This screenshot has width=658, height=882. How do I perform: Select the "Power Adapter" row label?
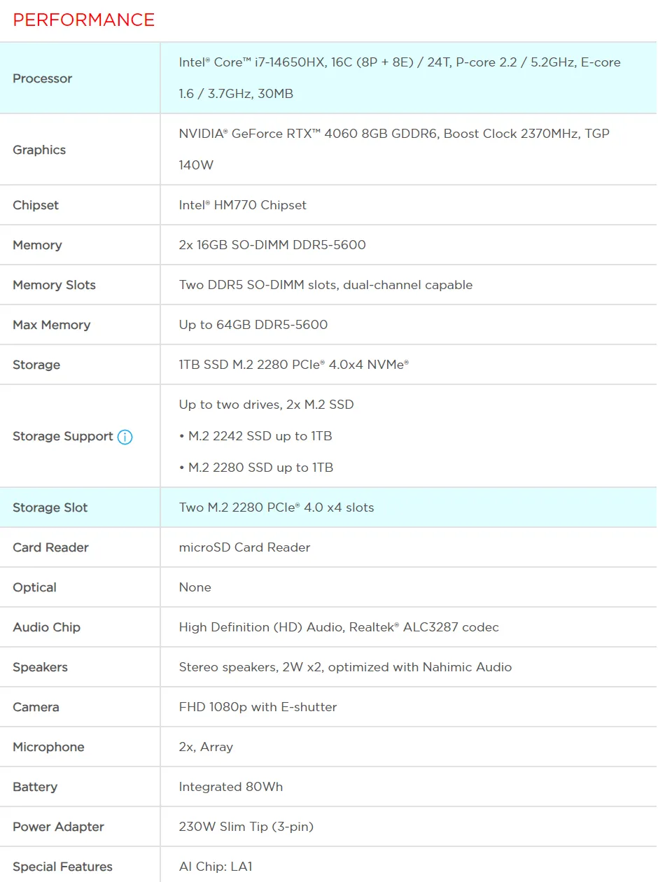click(x=58, y=827)
